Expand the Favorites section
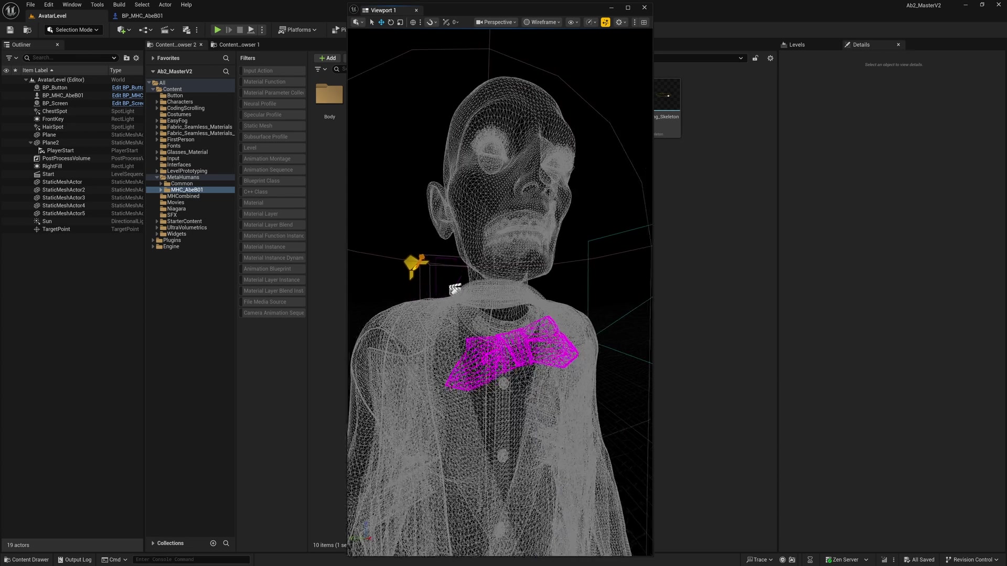The width and height of the screenshot is (1007, 566). (x=153, y=58)
